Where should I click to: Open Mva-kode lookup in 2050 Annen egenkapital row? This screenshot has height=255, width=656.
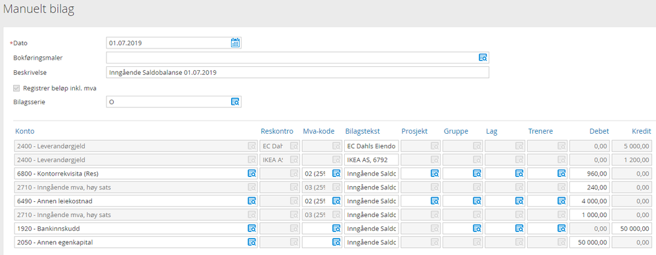pos(336,242)
